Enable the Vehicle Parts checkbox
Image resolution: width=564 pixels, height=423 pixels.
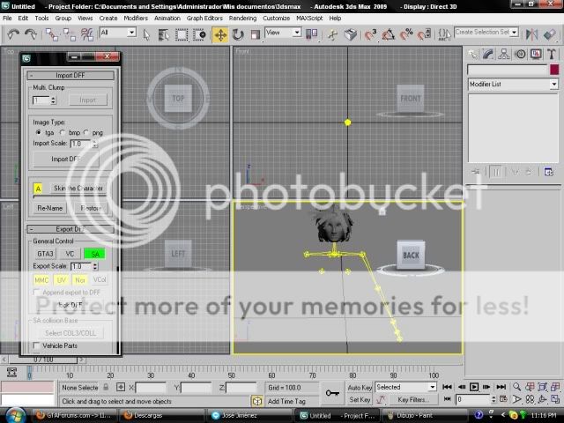coord(36,345)
